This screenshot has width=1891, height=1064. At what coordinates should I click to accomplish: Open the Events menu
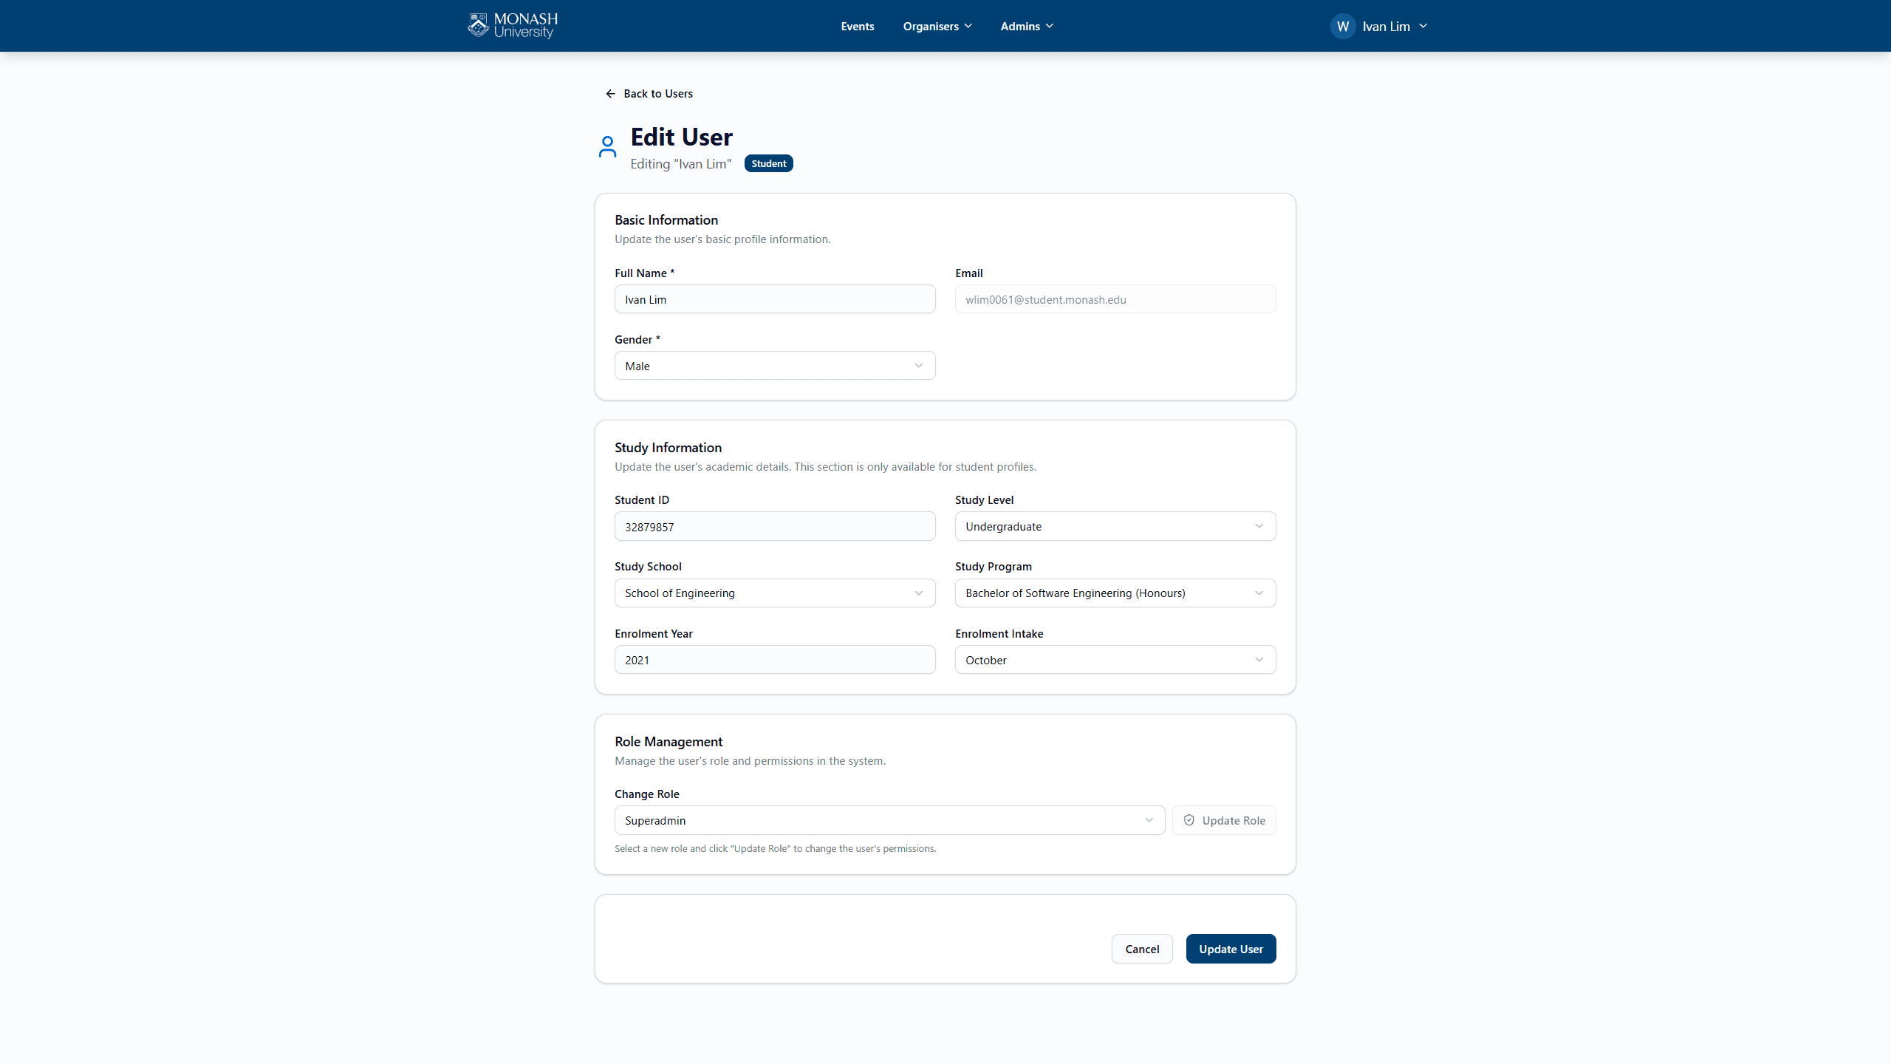coord(857,26)
